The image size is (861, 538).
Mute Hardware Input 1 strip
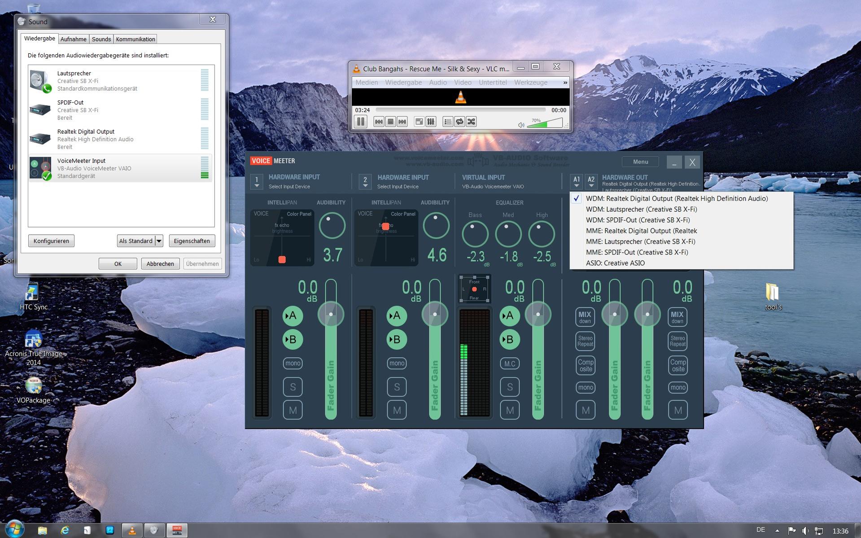tap(293, 410)
